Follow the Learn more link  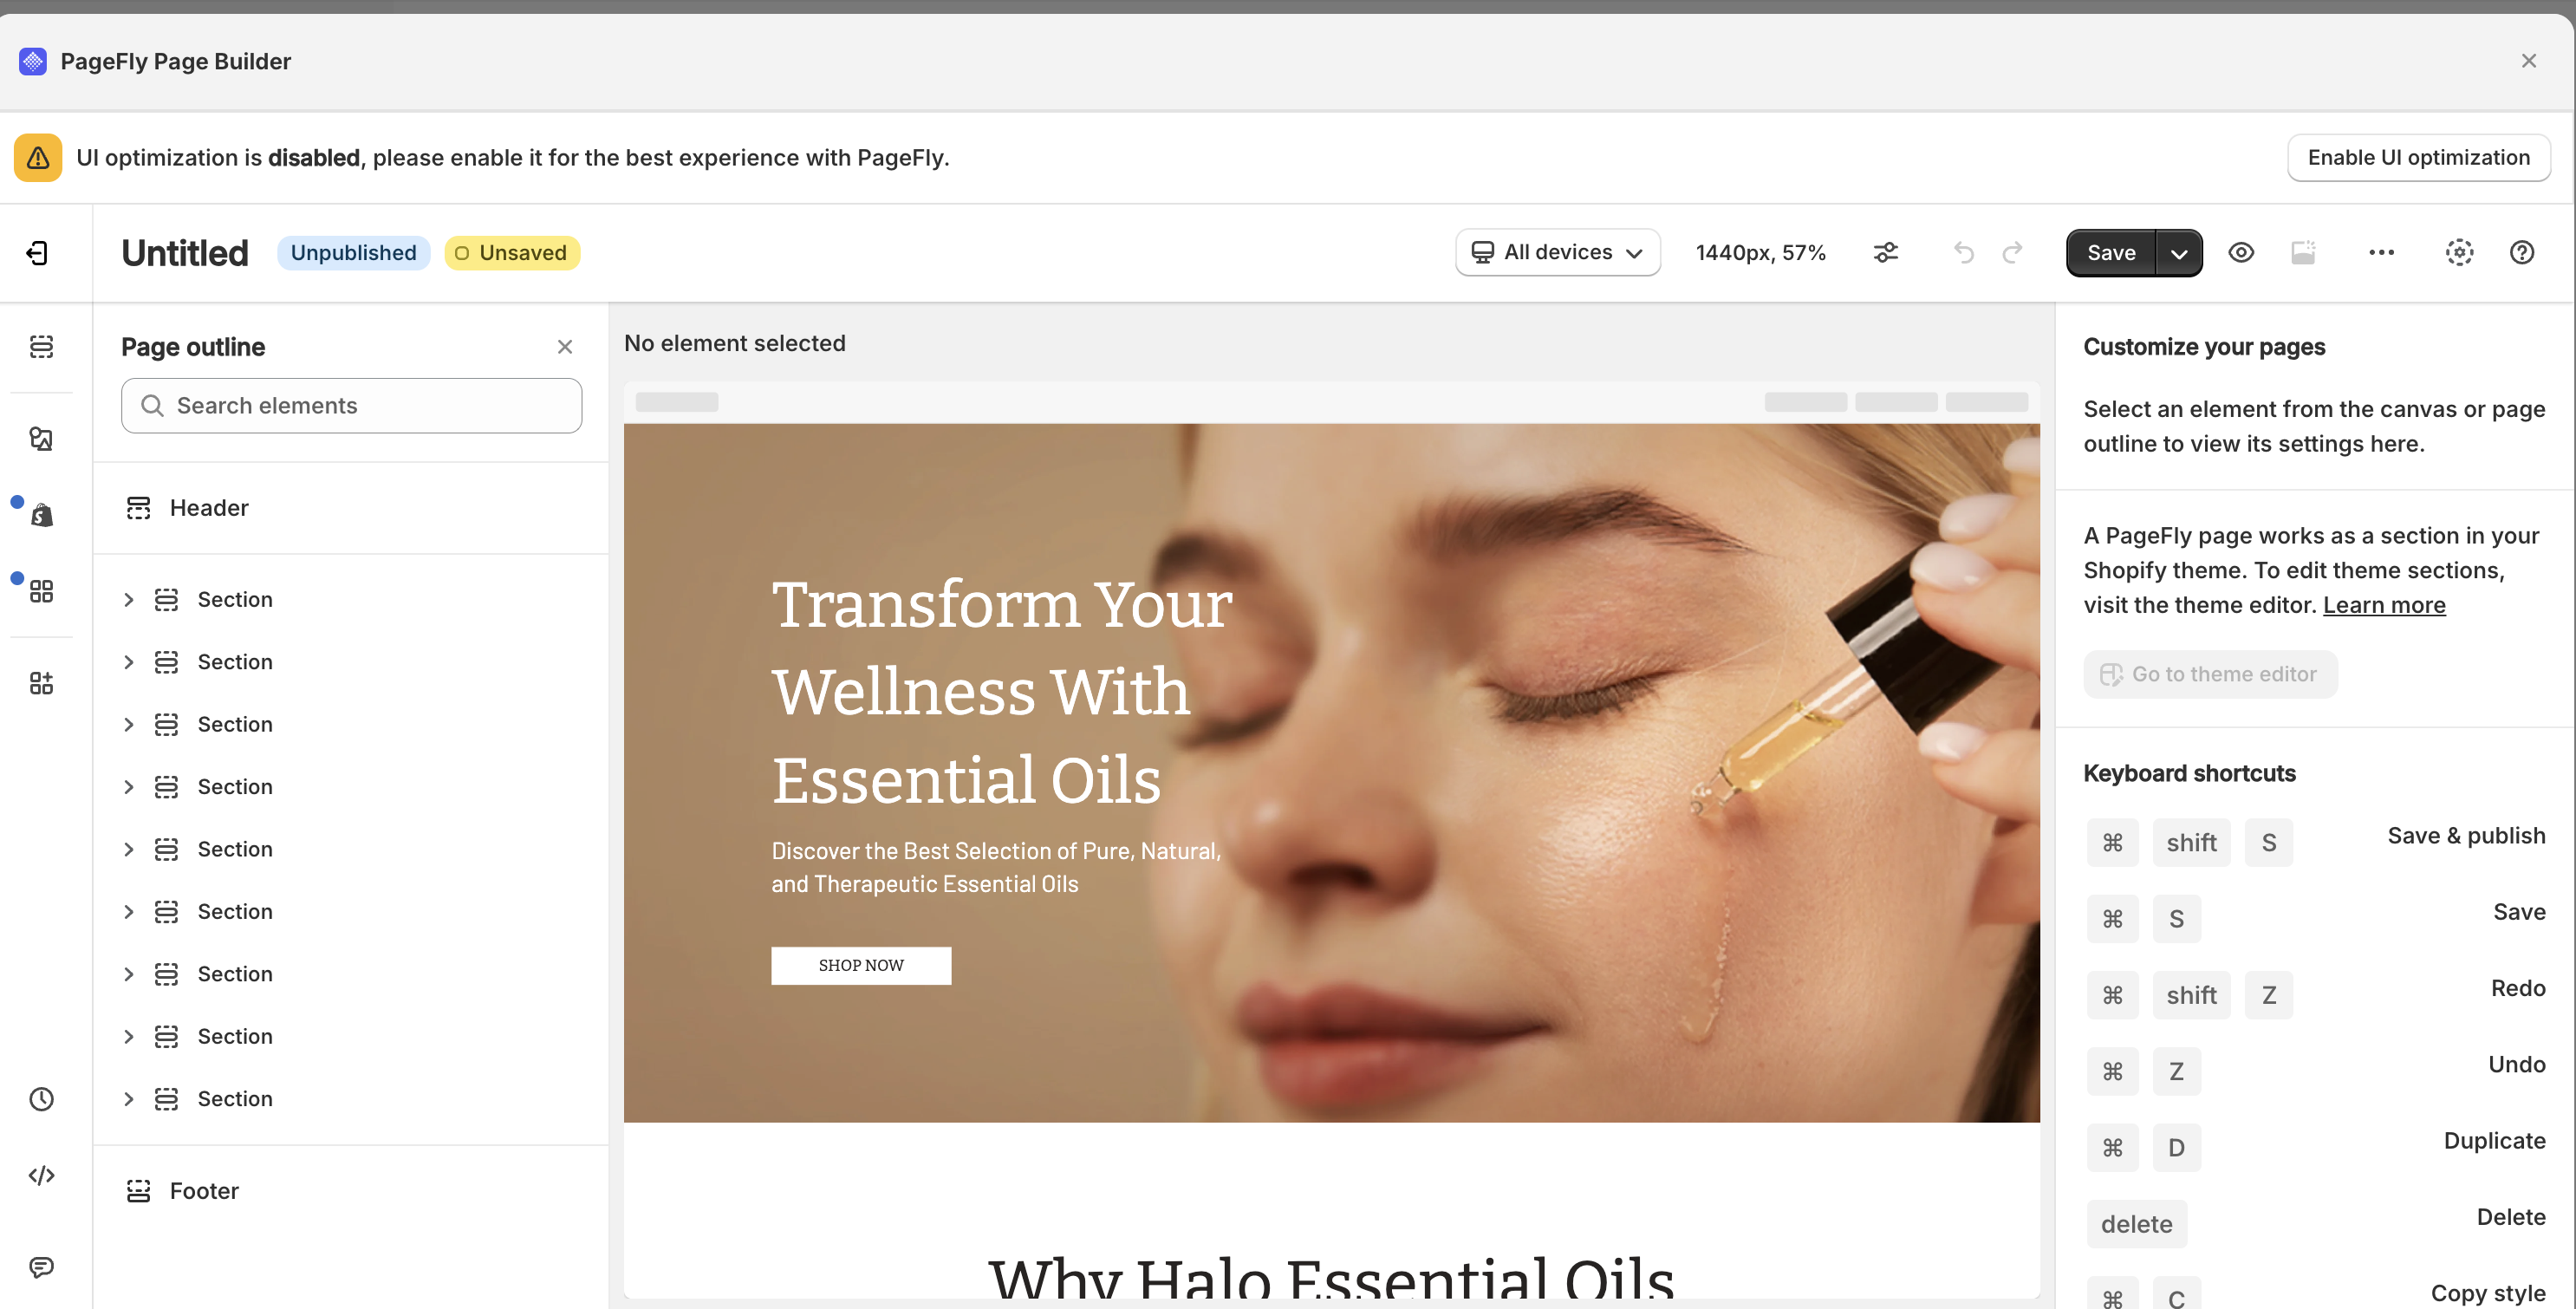click(x=2383, y=605)
